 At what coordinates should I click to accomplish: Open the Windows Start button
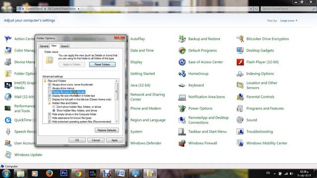pyautogui.click(x=6, y=174)
